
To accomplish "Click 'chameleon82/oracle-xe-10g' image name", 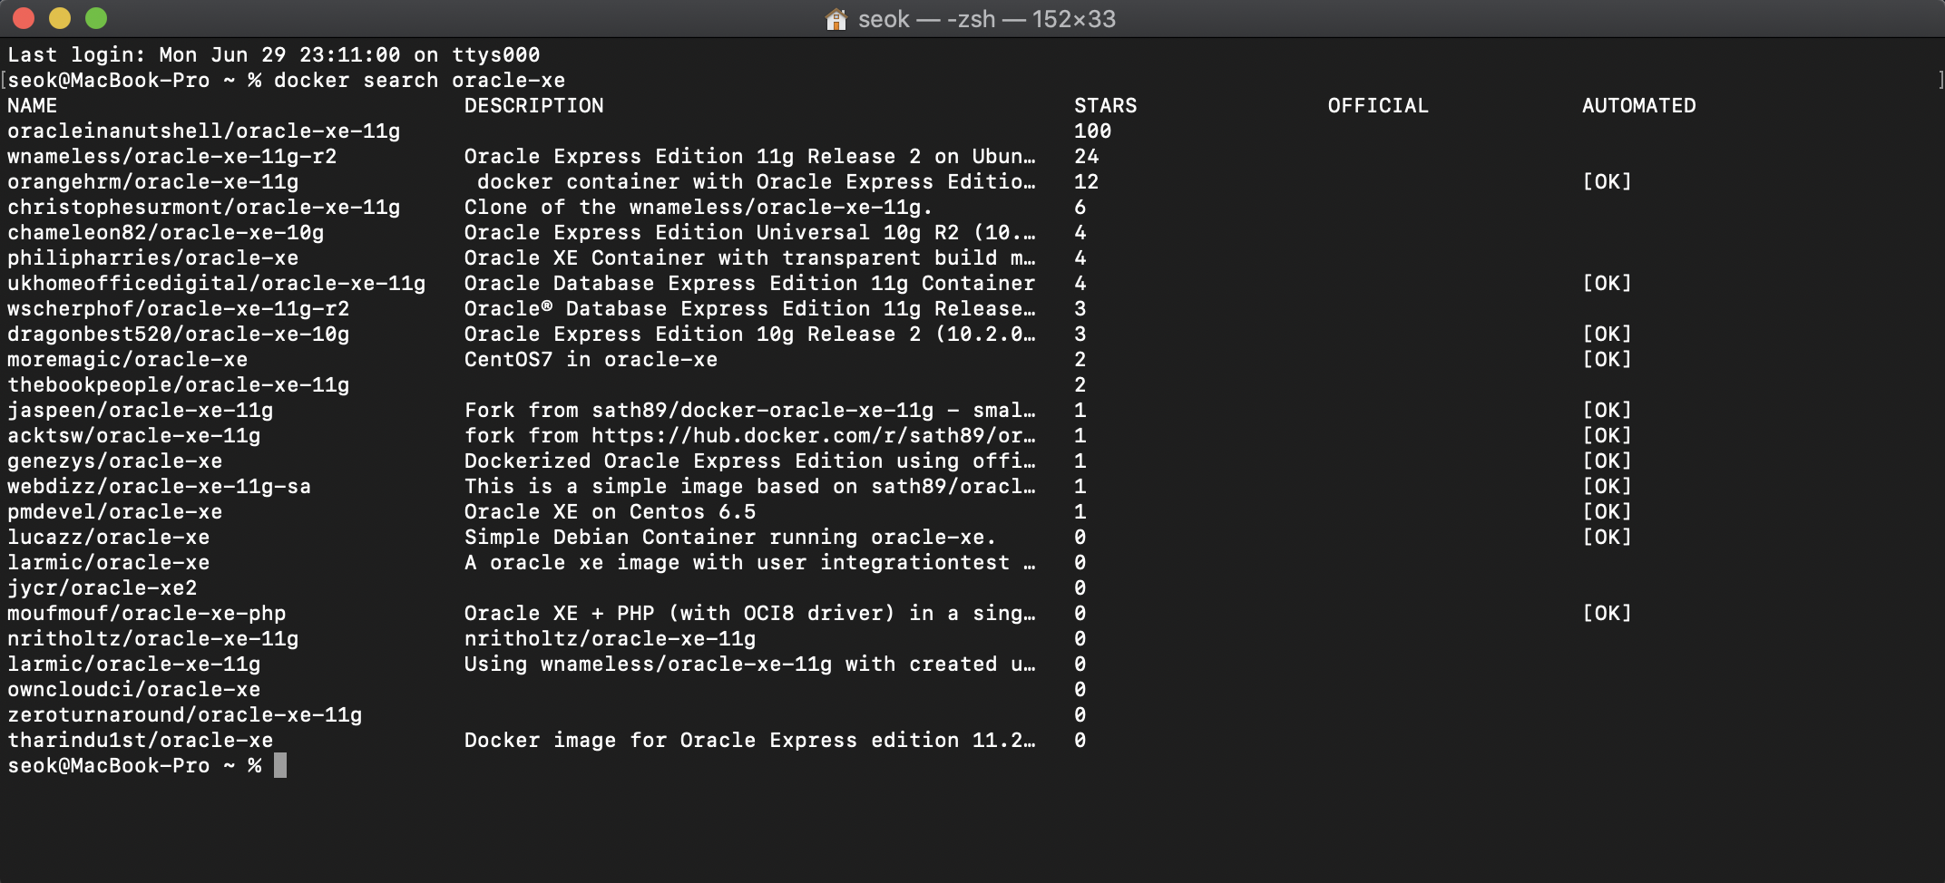I will (166, 233).
